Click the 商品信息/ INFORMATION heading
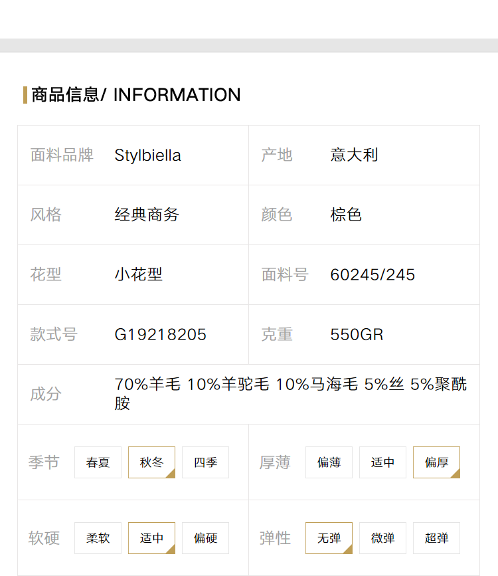Screen dimensions: 498x576 coord(136,95)
